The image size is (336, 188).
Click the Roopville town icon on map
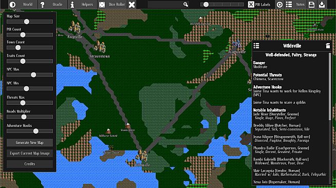74,27
